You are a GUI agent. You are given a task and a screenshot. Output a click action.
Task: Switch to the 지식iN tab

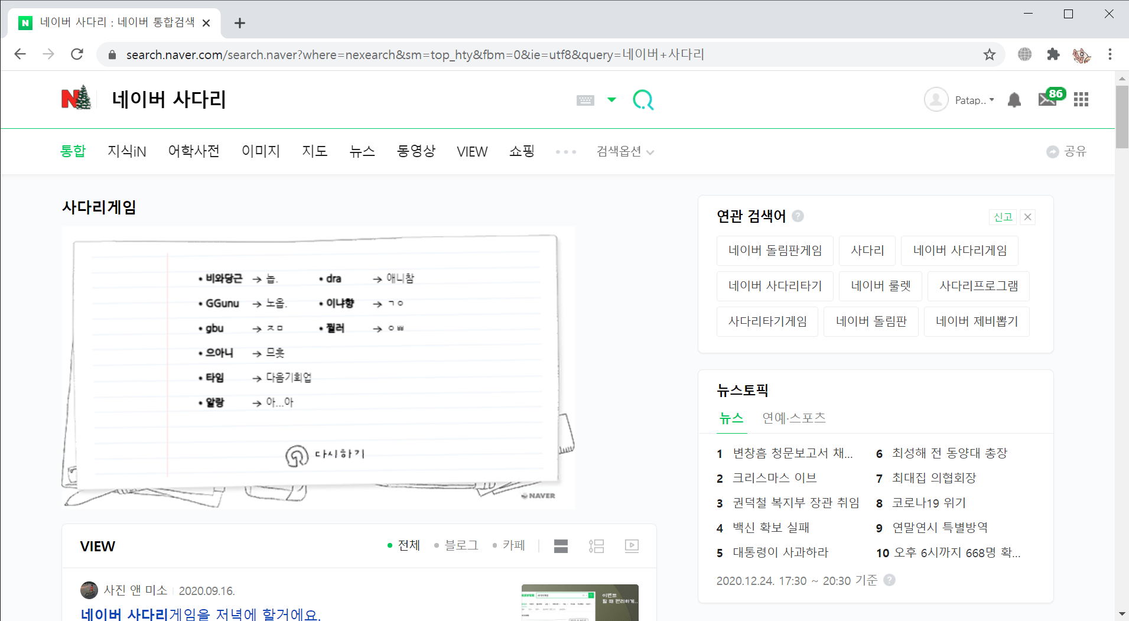click(127, 151)
